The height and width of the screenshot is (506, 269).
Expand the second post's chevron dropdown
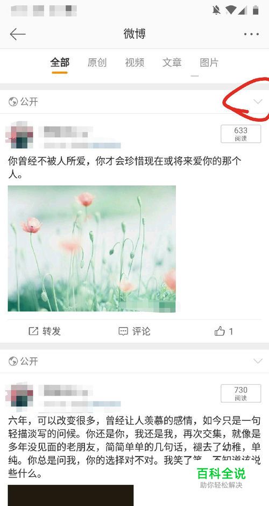258,361
